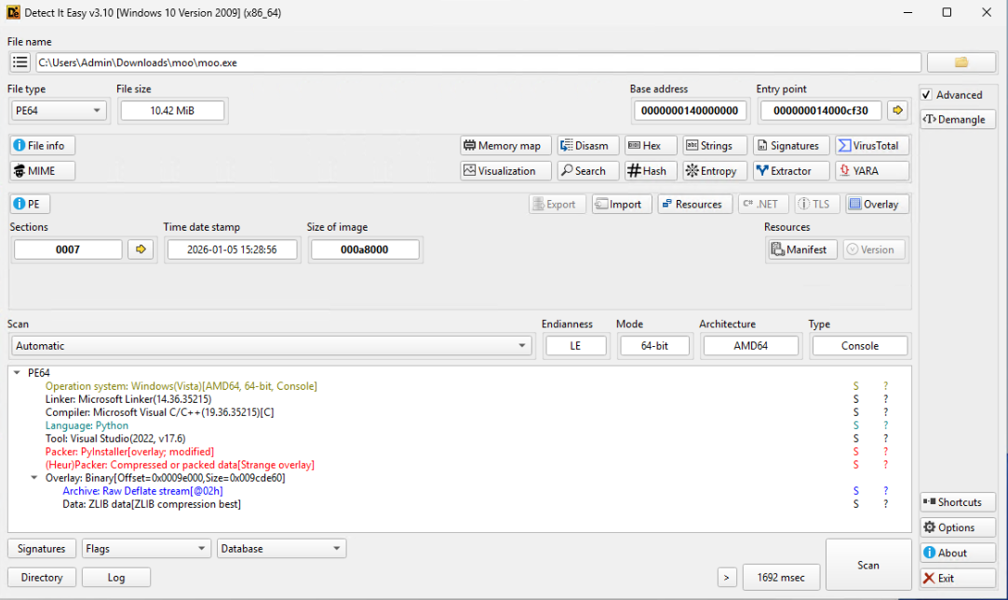Collapse the Overlay Binary tree node
1008x600 pixels.
[34, 478]
